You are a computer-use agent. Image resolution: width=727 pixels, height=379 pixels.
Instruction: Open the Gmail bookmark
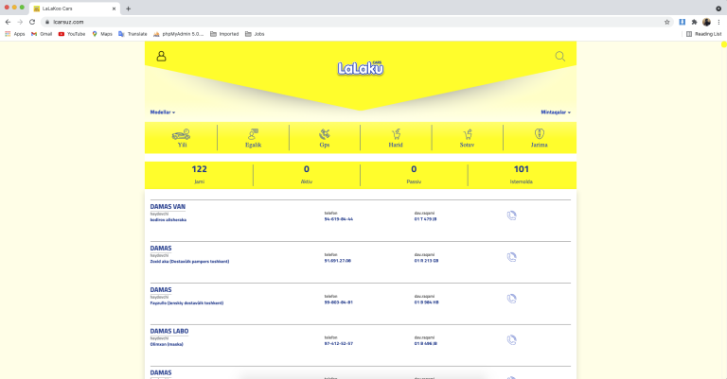coord(42,34)
